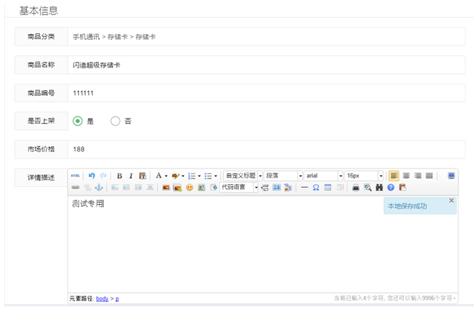
Task: Expand the unordered list style arrow
Action: pyautogui.click(x=215, y=176)
